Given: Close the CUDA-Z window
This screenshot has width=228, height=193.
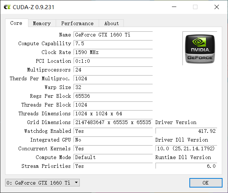Looking at the screenshot, I should (217, 7).
